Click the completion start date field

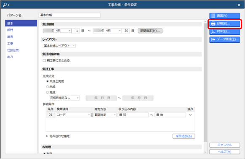tap(101, 98)
